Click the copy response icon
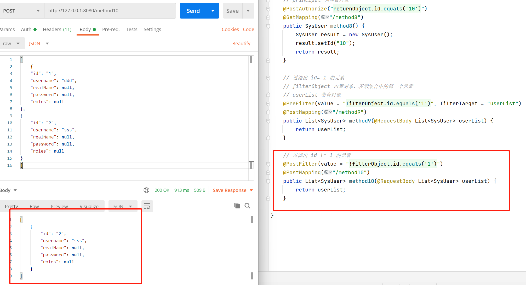The height and width of the screenshot is (285, 526). point(237,206)
